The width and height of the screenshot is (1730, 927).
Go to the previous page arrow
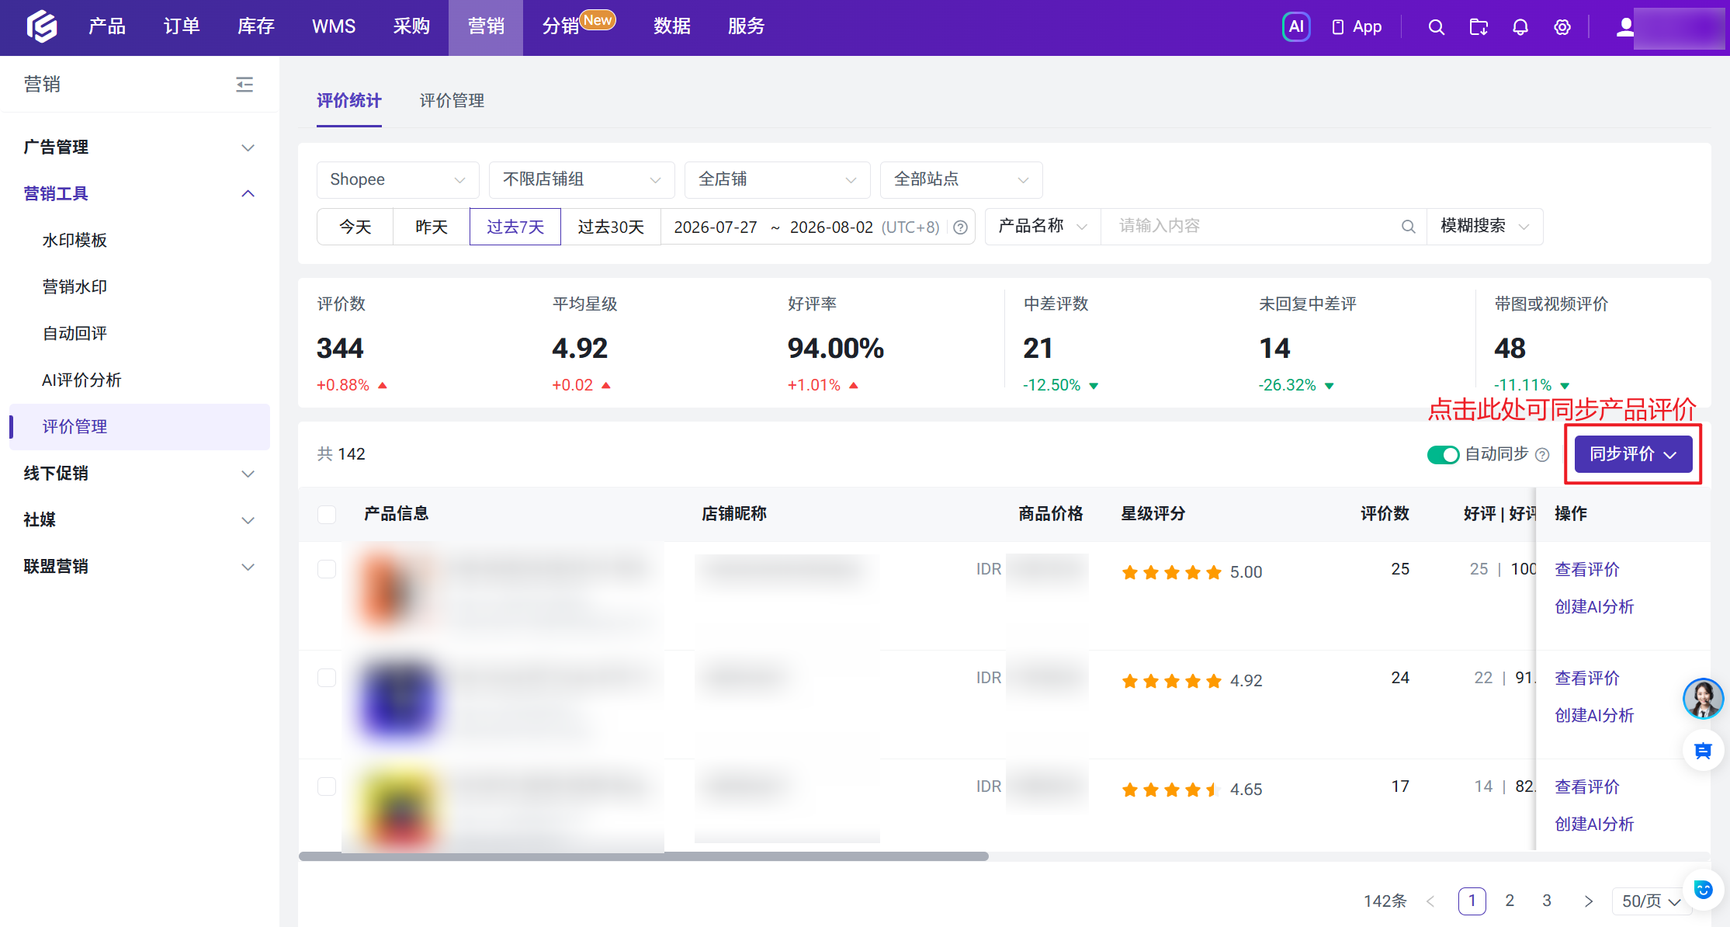point(1430,901)
